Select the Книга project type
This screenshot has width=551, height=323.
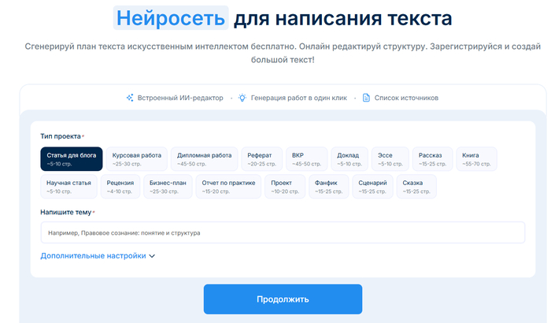(x=475, y=159)
